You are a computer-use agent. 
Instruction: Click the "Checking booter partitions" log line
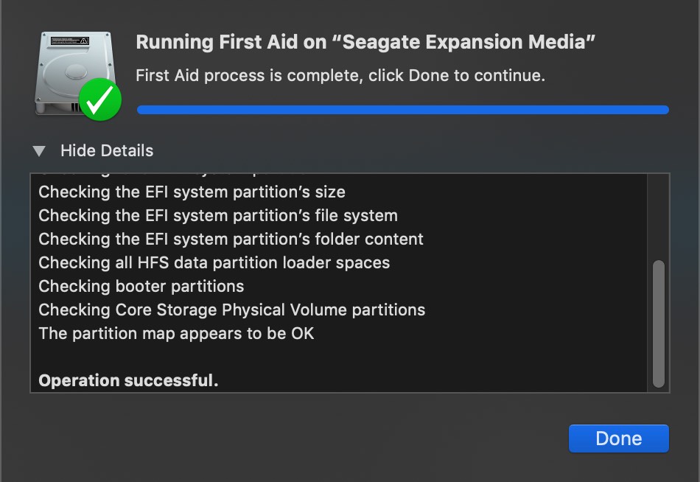coord(141,287)
